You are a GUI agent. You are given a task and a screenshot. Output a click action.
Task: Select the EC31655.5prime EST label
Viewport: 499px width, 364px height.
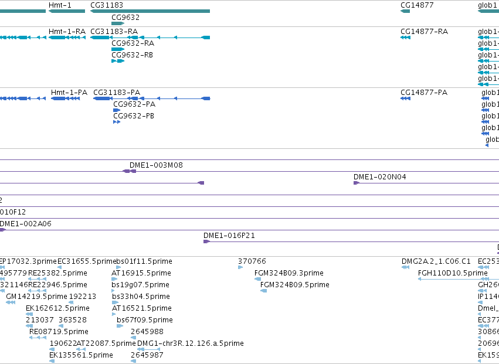click(x=87, y=261)
